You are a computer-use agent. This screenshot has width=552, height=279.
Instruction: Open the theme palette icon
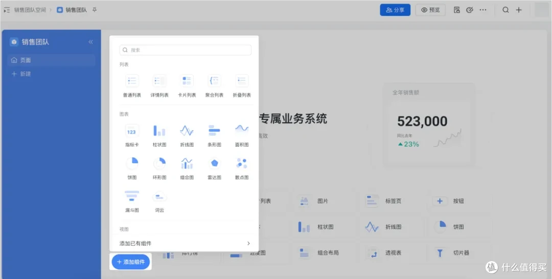(470, 10)
